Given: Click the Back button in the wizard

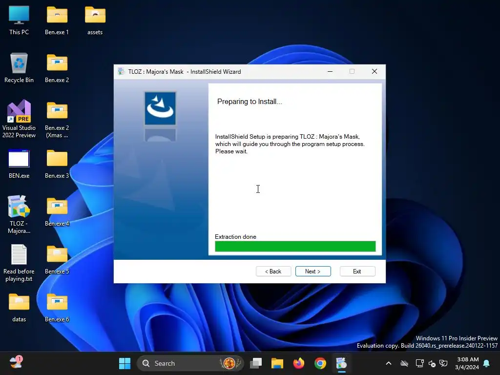Looking at the screenshot, I should tap(273, 271).
